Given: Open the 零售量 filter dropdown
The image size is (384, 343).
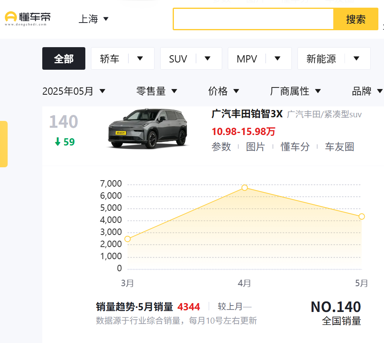Looking at the screenshot, I should tap(157, 91).
